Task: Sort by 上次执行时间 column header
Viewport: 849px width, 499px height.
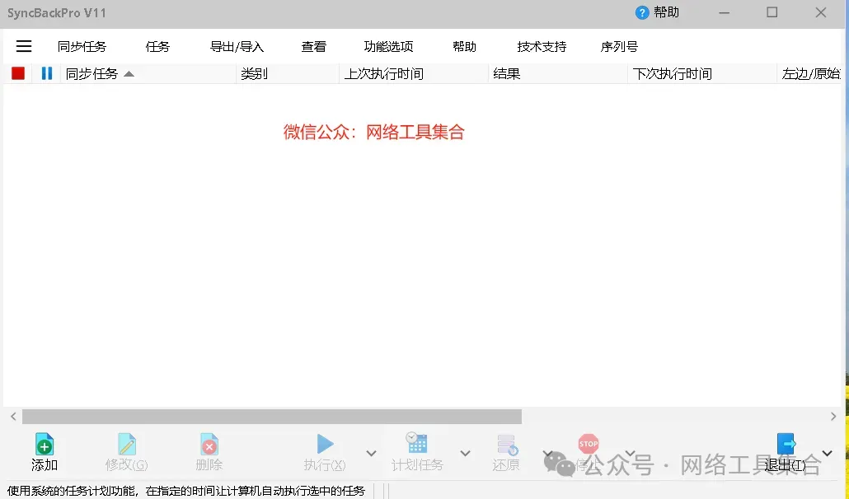Action: (x=414, y=73)
